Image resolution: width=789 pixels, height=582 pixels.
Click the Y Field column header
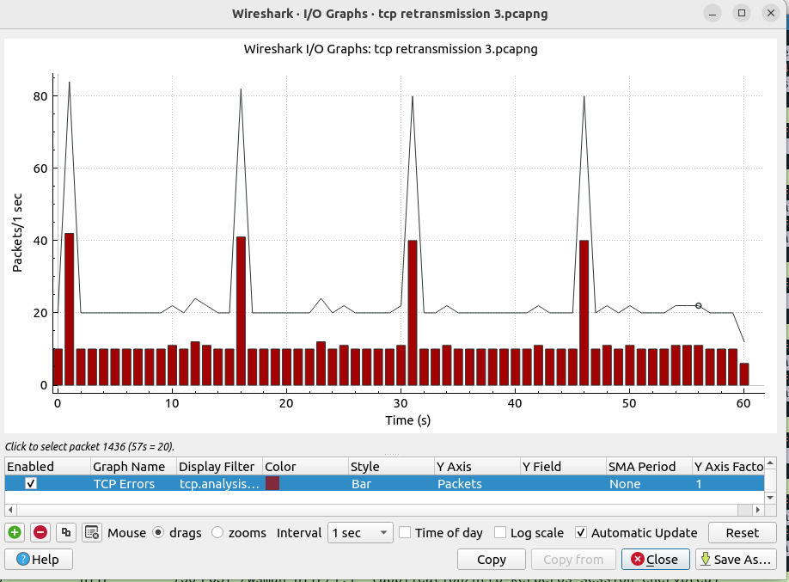tap(563, 466)
